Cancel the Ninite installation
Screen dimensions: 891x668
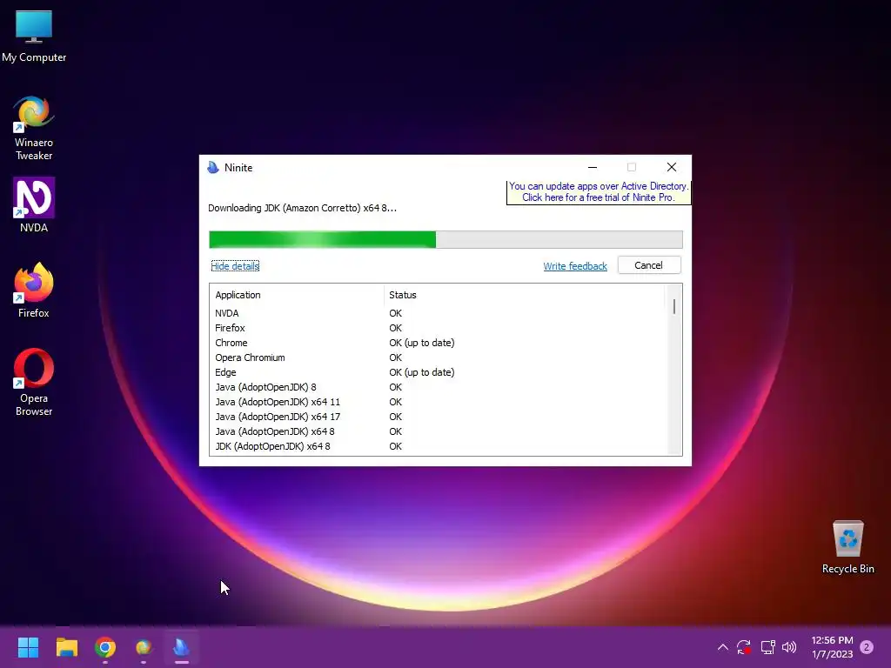coord(649,265)
